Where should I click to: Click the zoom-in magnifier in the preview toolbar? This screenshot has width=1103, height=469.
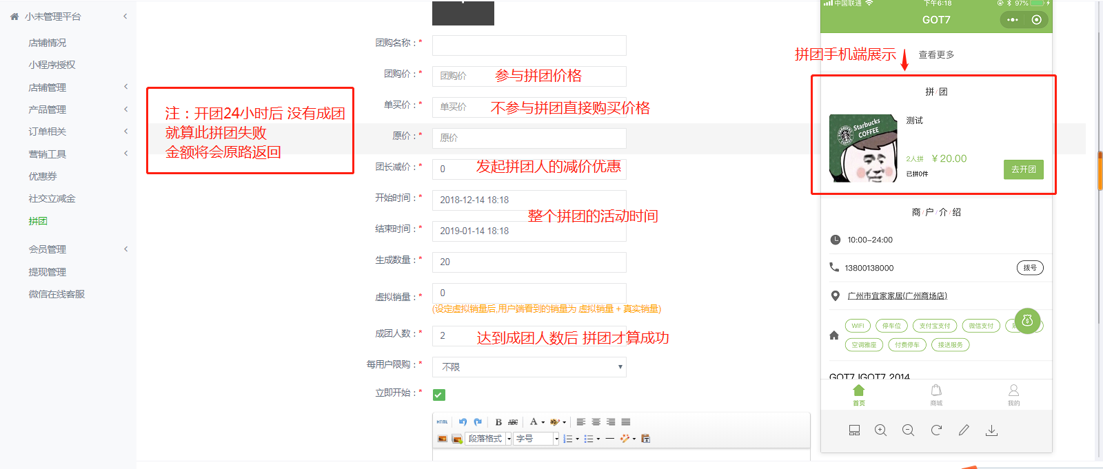click(x=880, y=430)
